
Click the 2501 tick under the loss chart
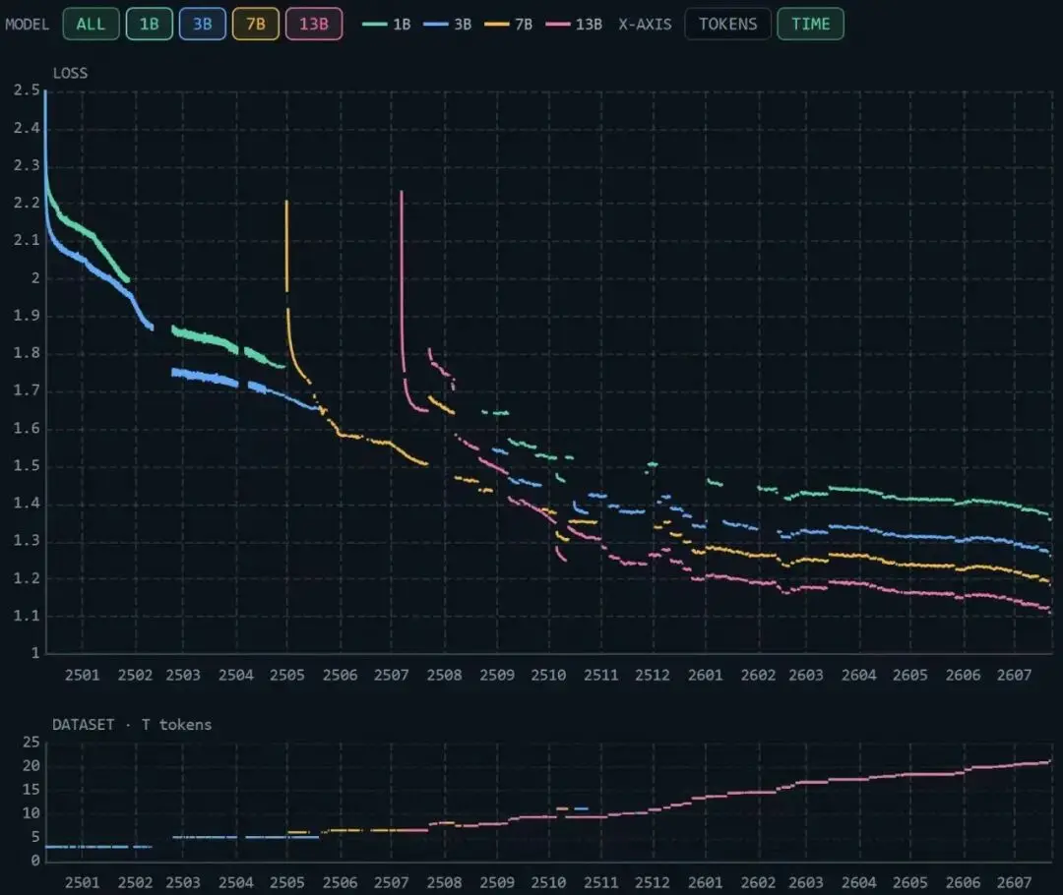[x=82, y=675]
